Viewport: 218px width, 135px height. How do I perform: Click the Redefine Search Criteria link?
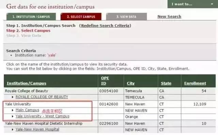(x=105, y=26)
